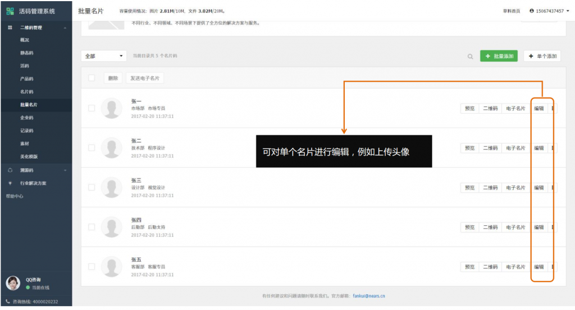Open 帮助中心 link
The width and height of the screenshot is (575, 310).
[15, 196]
